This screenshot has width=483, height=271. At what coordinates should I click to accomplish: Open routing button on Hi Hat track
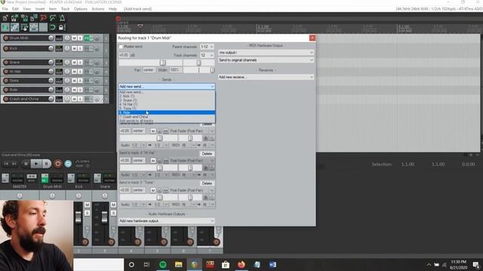[59, 72]
